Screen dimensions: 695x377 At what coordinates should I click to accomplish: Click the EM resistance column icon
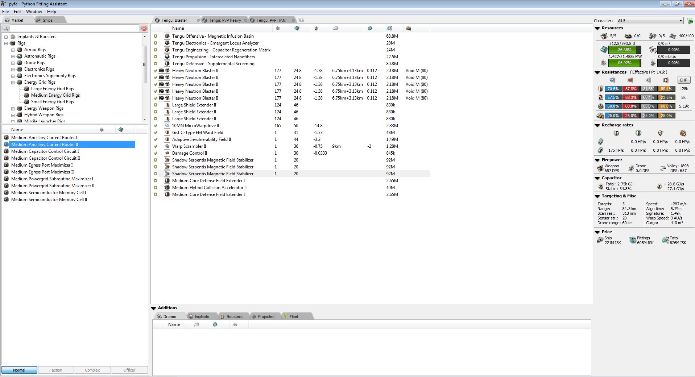click(612, 80)
